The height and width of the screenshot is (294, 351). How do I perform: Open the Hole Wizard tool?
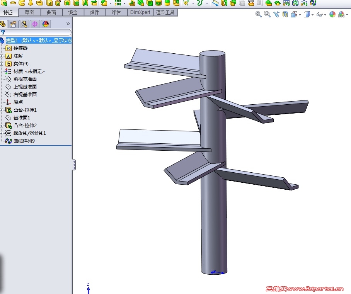58,3
